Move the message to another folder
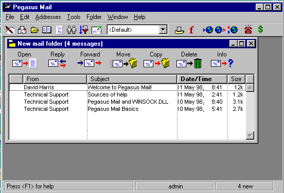 (x=123, y=60)
